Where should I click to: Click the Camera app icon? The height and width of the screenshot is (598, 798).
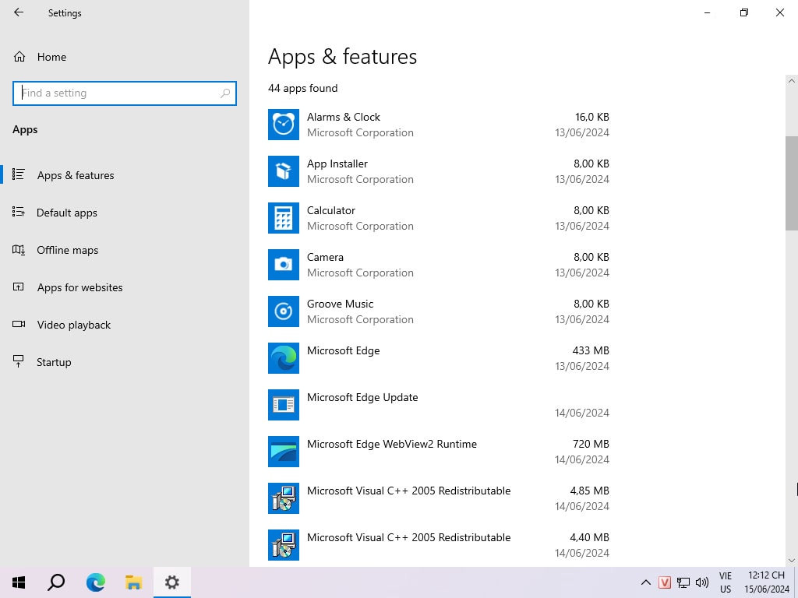click(x=284, y=265)
